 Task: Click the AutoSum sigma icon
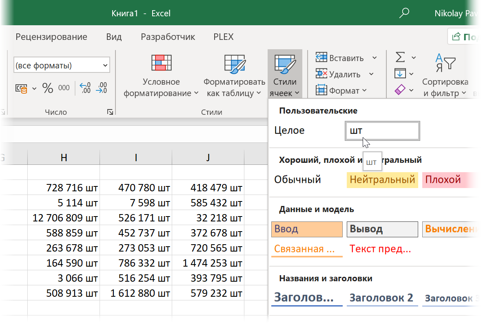[400, 57]
